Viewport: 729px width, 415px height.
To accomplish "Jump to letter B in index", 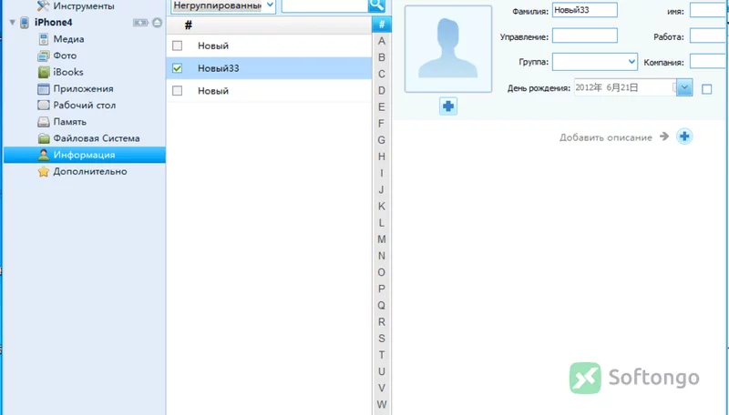I will [x=382, y=57].
